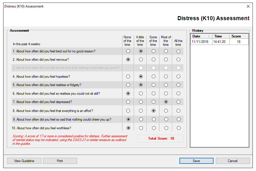Image resolution: width=256 pixels, height=171 pixels.
Task: Save the distress assessment
Action: (196, 161)
